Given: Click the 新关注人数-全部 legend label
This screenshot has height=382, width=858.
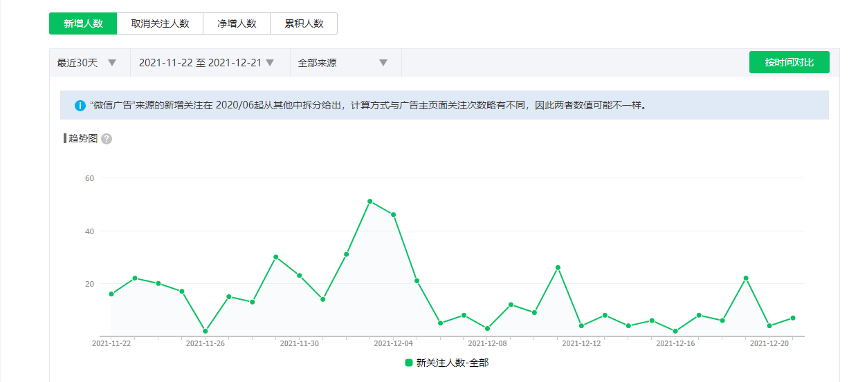Looking at the screenshot, I should tap(452, 363).
